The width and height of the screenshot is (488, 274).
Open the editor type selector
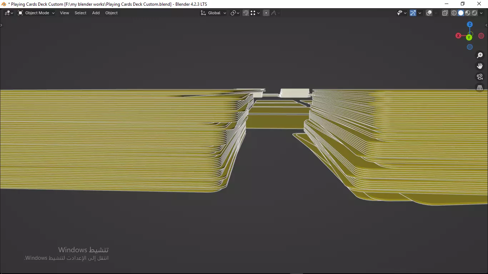click(9, 13)
